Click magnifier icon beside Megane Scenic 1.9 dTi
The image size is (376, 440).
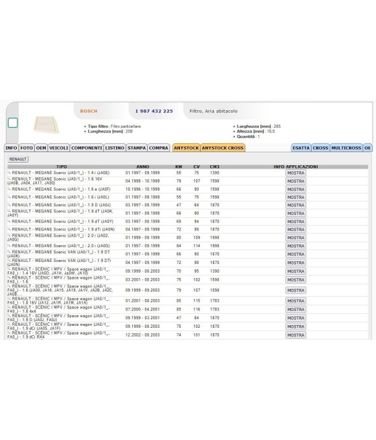(9, 229)
